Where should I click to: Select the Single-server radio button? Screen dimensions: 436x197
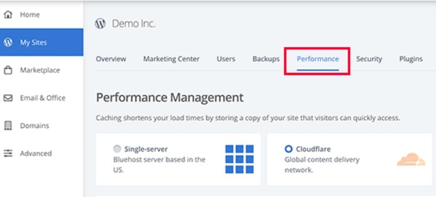tap(117, 149)
